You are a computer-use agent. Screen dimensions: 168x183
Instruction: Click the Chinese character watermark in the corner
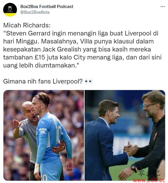point(149,173)
